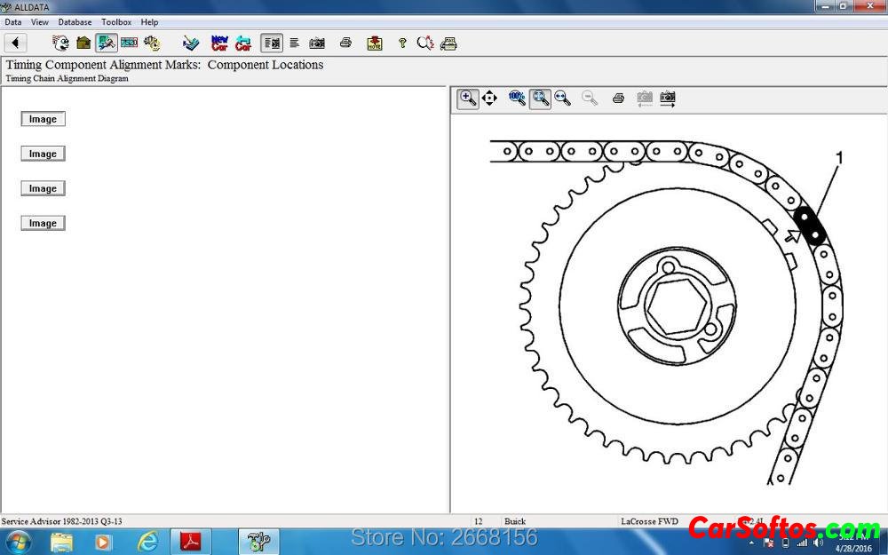Click the printer icon in main toolbar
This screenshot has height=555, width=888.
pyautogui.click(x=345, y=43)
